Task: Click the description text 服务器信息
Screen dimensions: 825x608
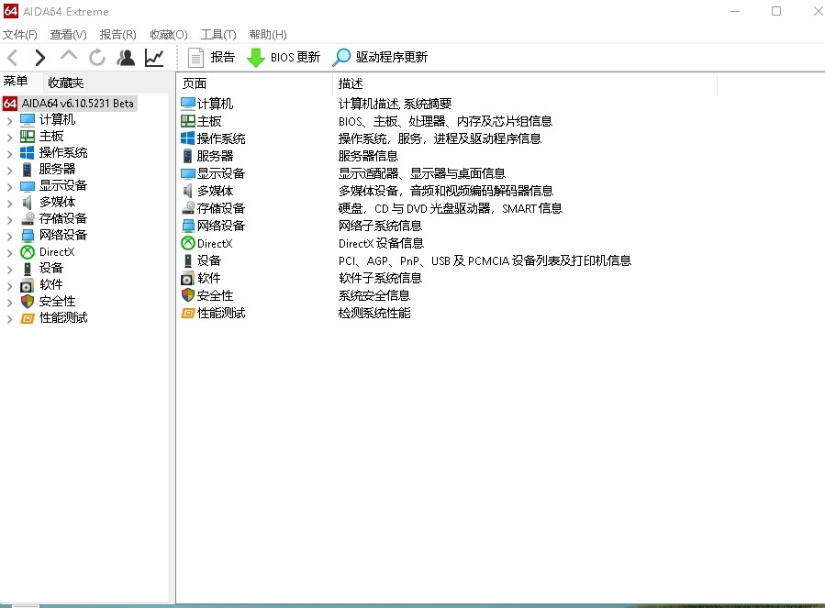Action: 368,156
